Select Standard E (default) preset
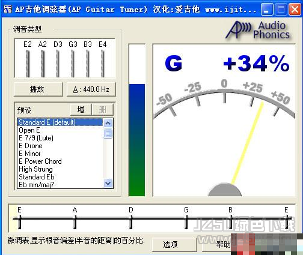The height and width of the screenshot is (255, 303). coord(60,122)
